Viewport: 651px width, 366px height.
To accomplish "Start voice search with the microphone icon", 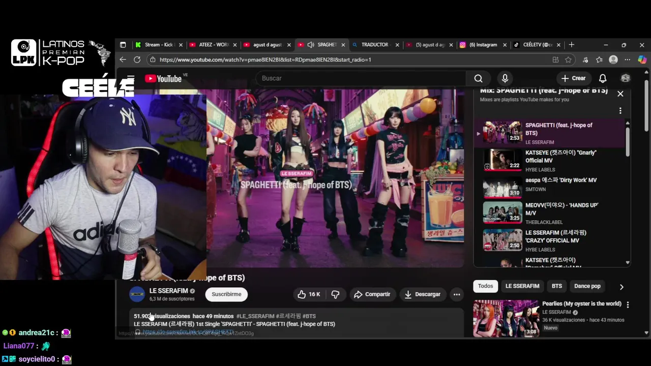I will coord(505,78).
